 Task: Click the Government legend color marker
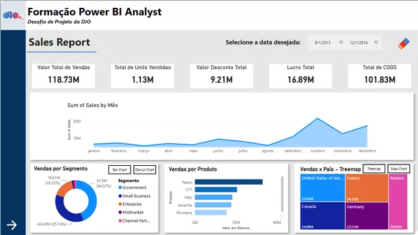pos(120,187)
